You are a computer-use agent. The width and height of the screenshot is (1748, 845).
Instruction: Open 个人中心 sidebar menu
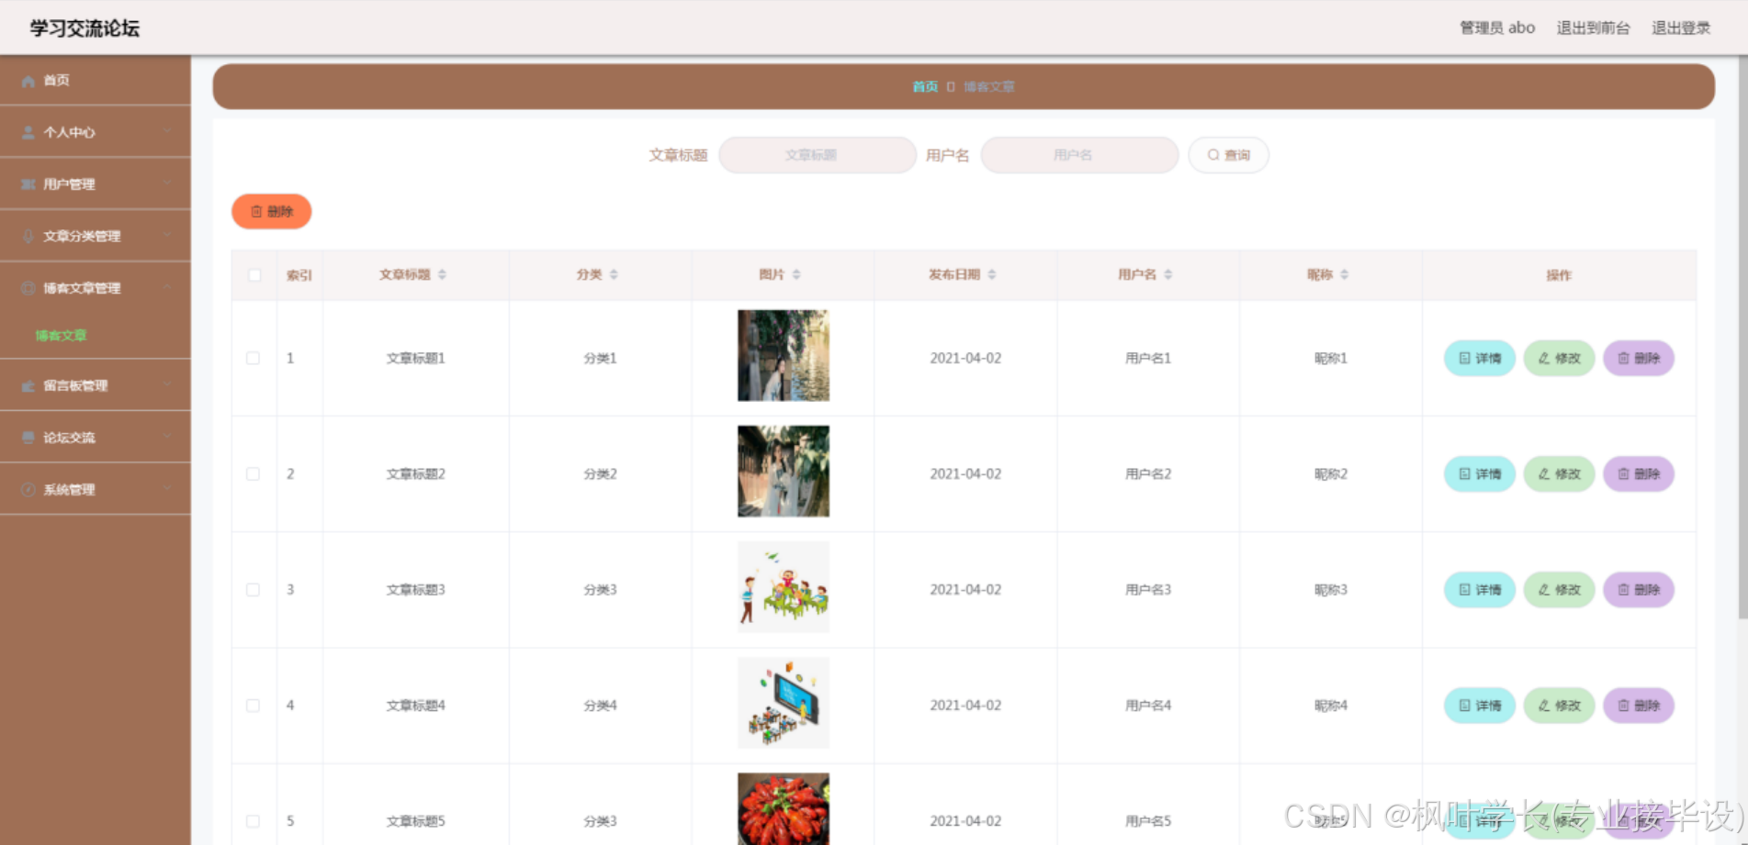[96, 132]
